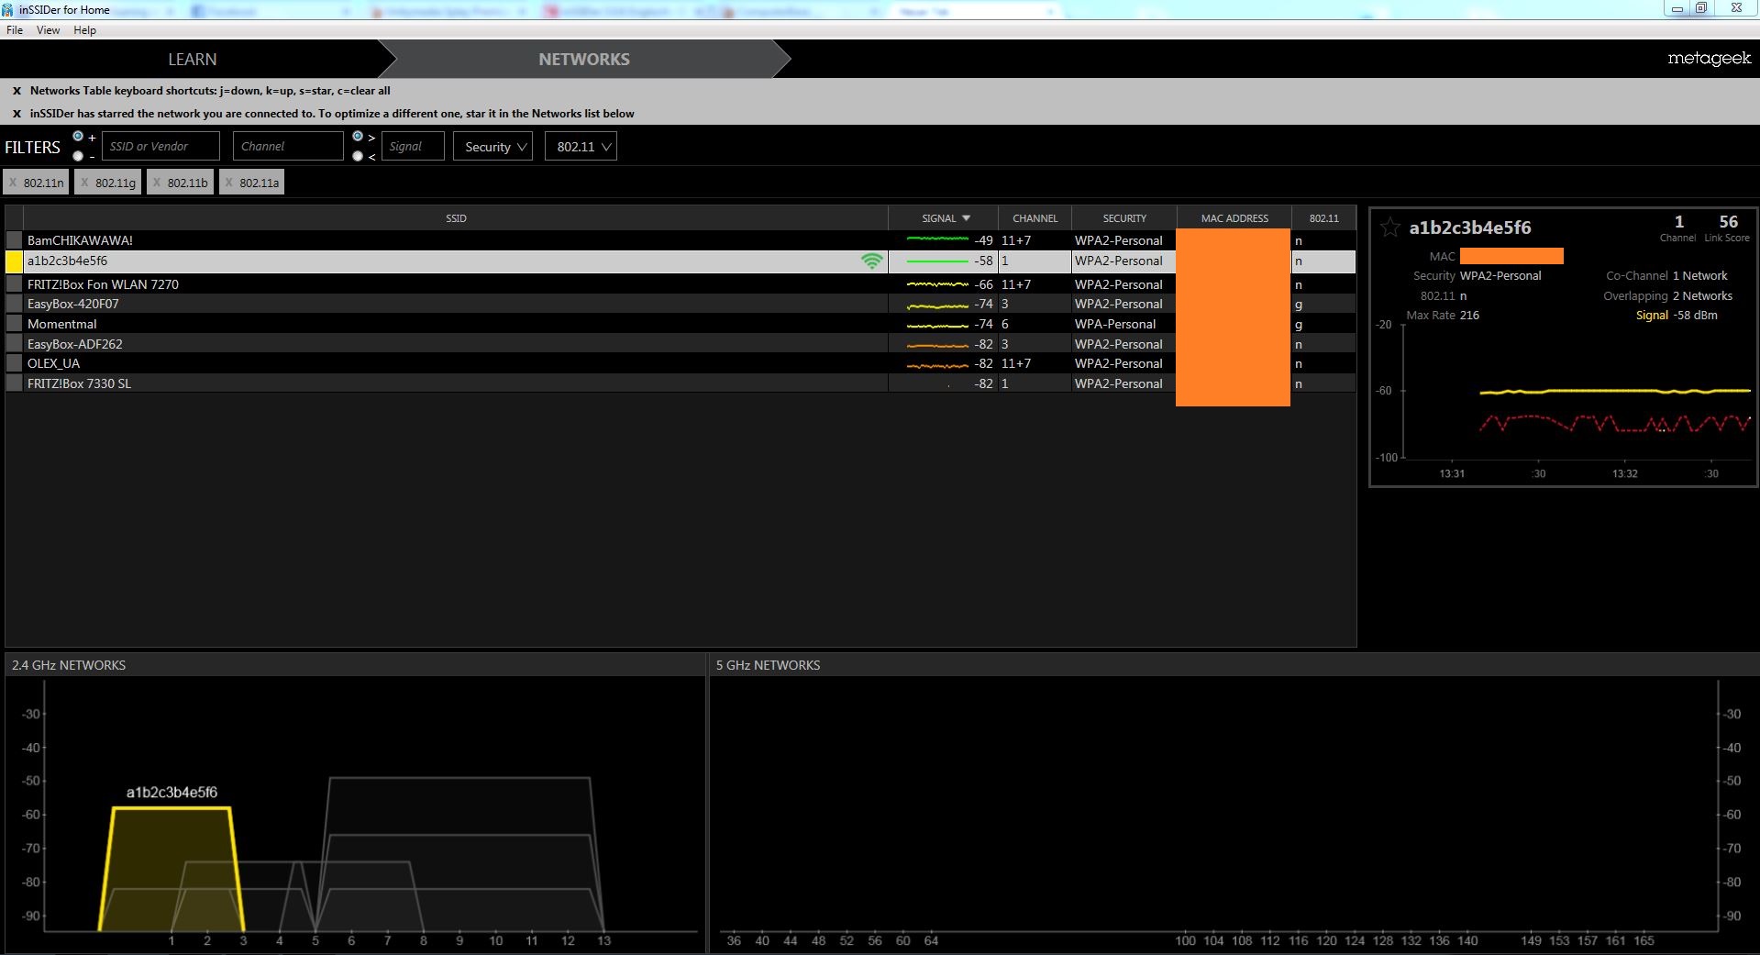The image size is (1760, 955).
Task: Toggle yellow star box for a1b2c3b4e5f6
Action: pos(14,261)
